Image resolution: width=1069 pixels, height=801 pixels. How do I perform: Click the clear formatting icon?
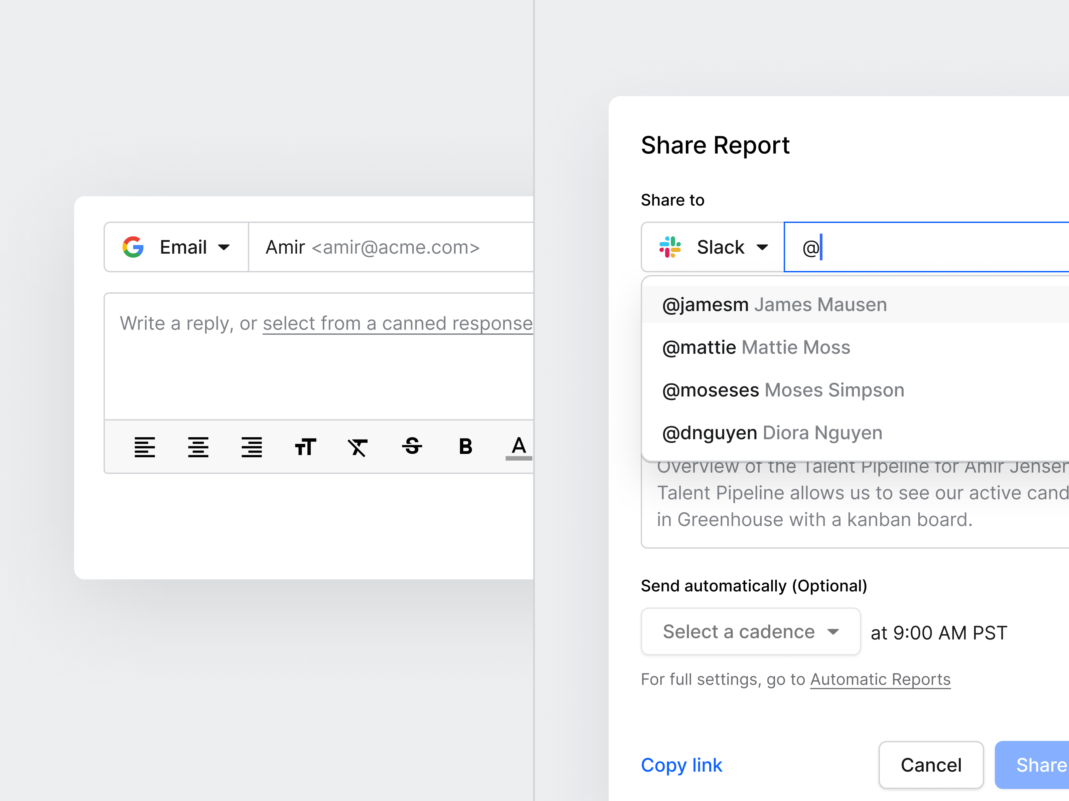tap(358, 447)
